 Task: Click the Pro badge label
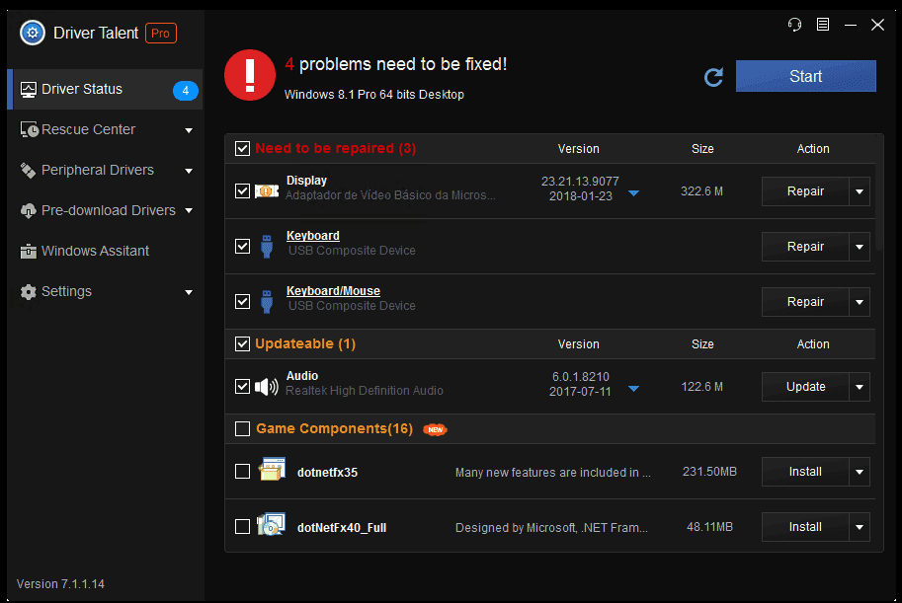click(160, 34)
